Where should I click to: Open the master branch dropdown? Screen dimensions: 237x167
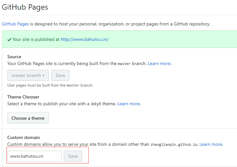(28, 75)
